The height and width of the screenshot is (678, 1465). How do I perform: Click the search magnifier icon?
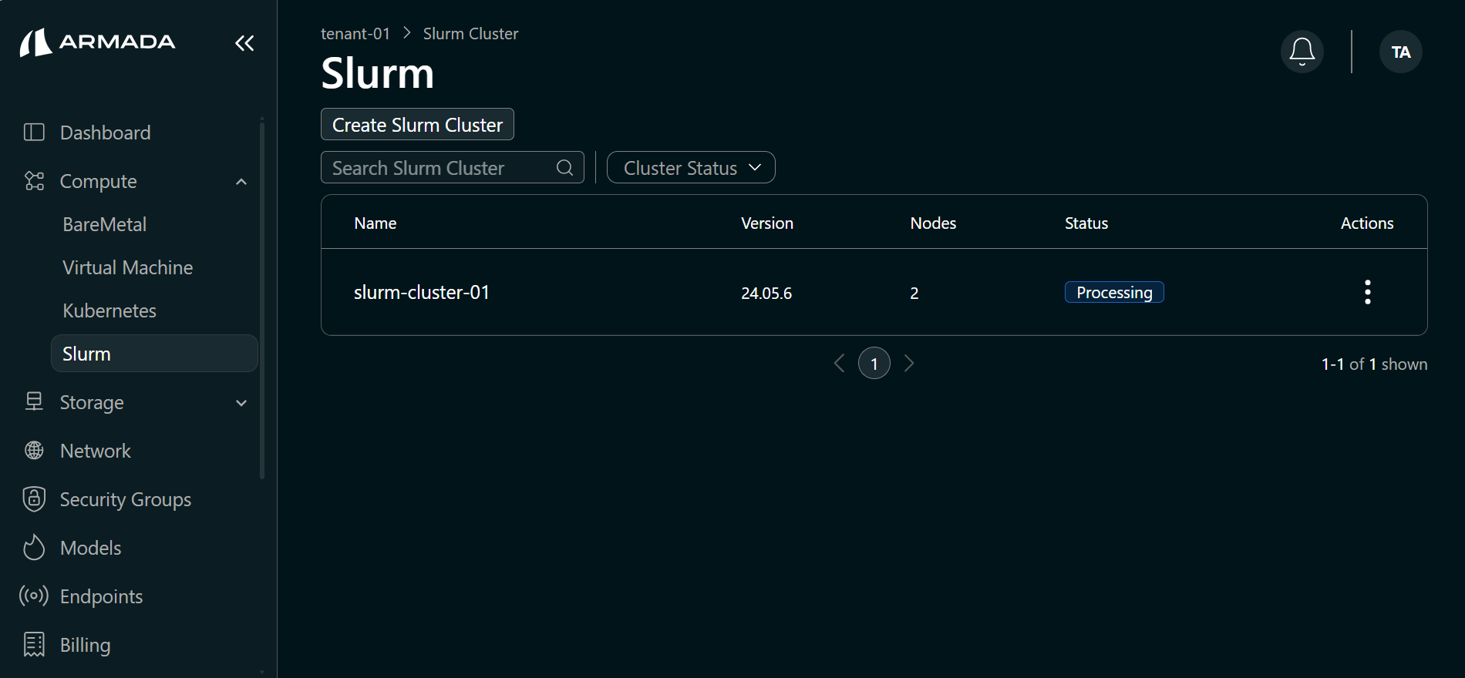coord(564,168)
